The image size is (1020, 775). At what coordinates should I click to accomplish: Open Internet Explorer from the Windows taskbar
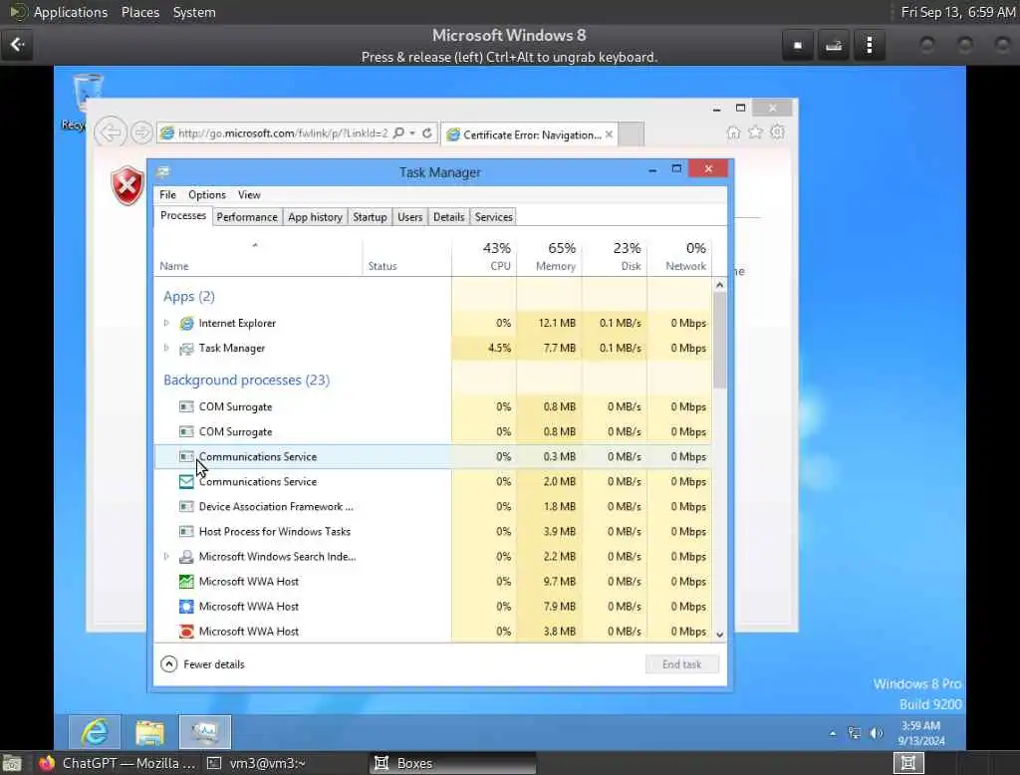[x=95, y=732]
